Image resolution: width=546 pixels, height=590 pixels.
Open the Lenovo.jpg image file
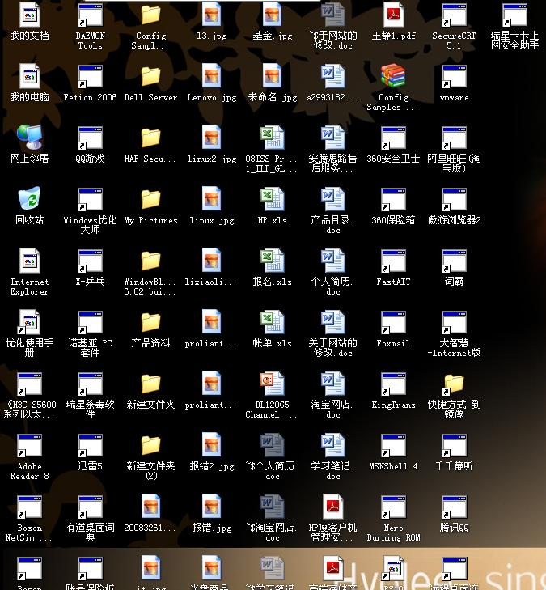(211, 78)
